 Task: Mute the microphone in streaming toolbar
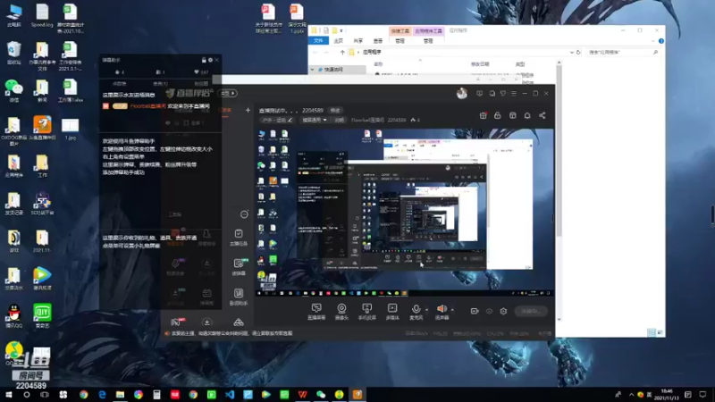point(416,311)
